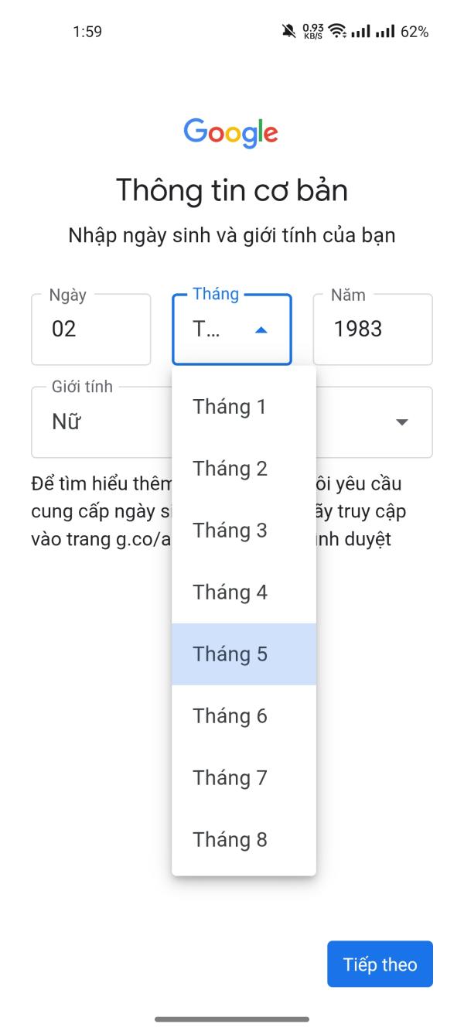
Task: Tap the clock in the status bar
Action: pyautogui.click(x=87, y=32)
